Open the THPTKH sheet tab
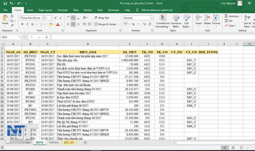 53,143
